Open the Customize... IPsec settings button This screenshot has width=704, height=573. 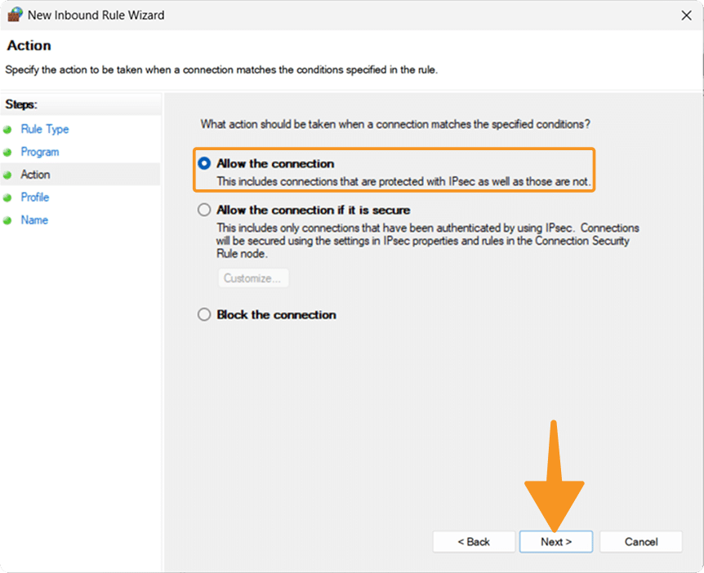tap(253, 278)
